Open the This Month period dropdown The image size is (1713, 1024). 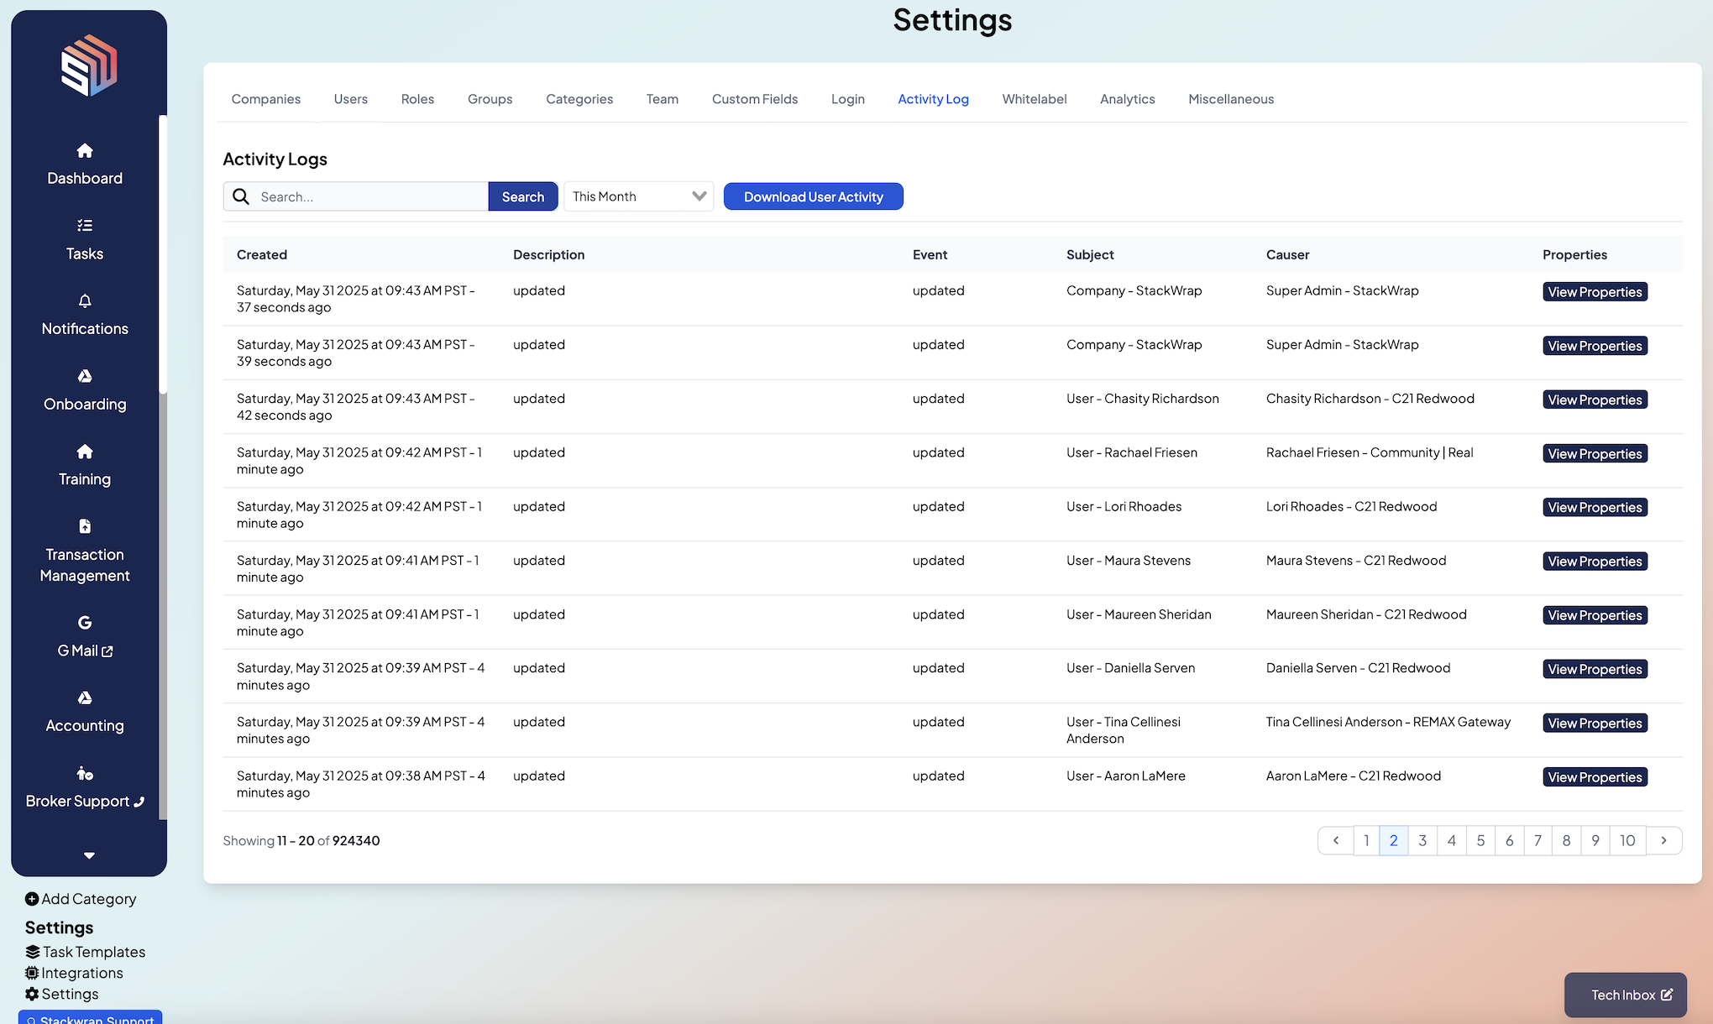click(639, 196)
